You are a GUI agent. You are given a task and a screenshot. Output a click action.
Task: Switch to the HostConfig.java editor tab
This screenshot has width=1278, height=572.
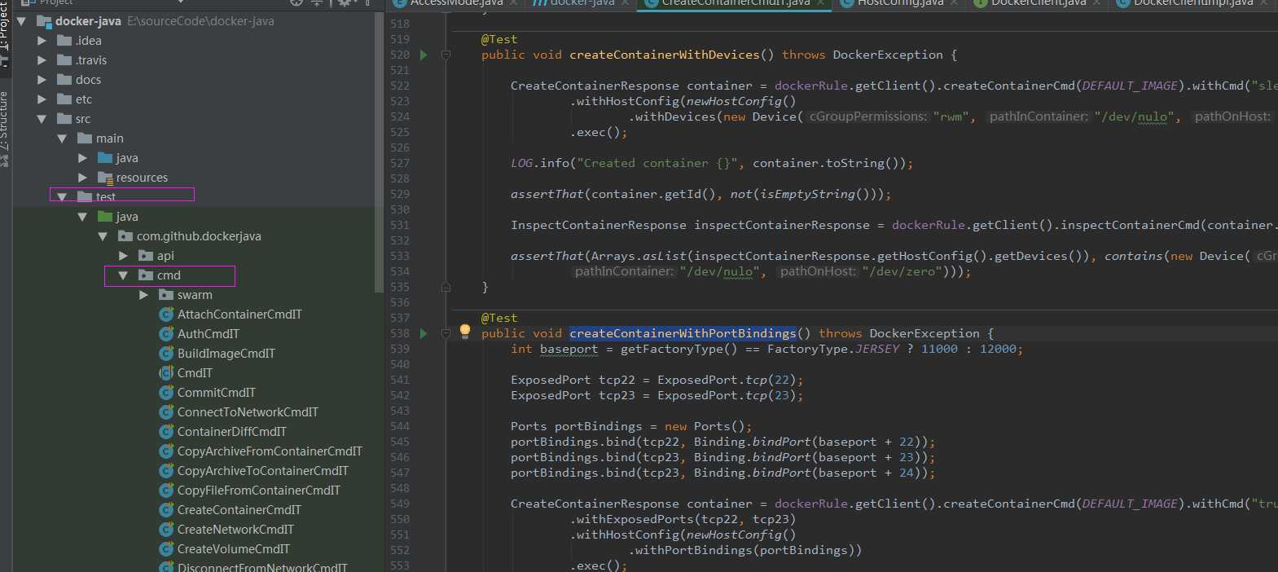pos(900,3)
